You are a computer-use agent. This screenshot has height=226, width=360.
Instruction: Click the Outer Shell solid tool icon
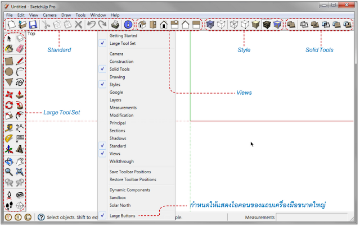291,25
